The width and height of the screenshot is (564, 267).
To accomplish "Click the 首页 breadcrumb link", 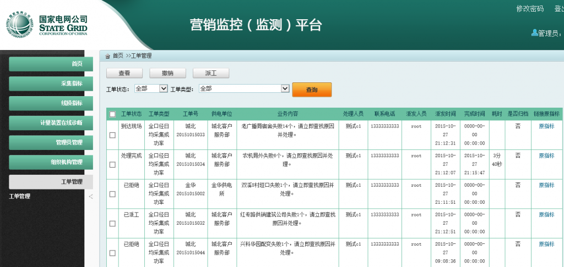I will pyautogui.click(x=118, y=56).
